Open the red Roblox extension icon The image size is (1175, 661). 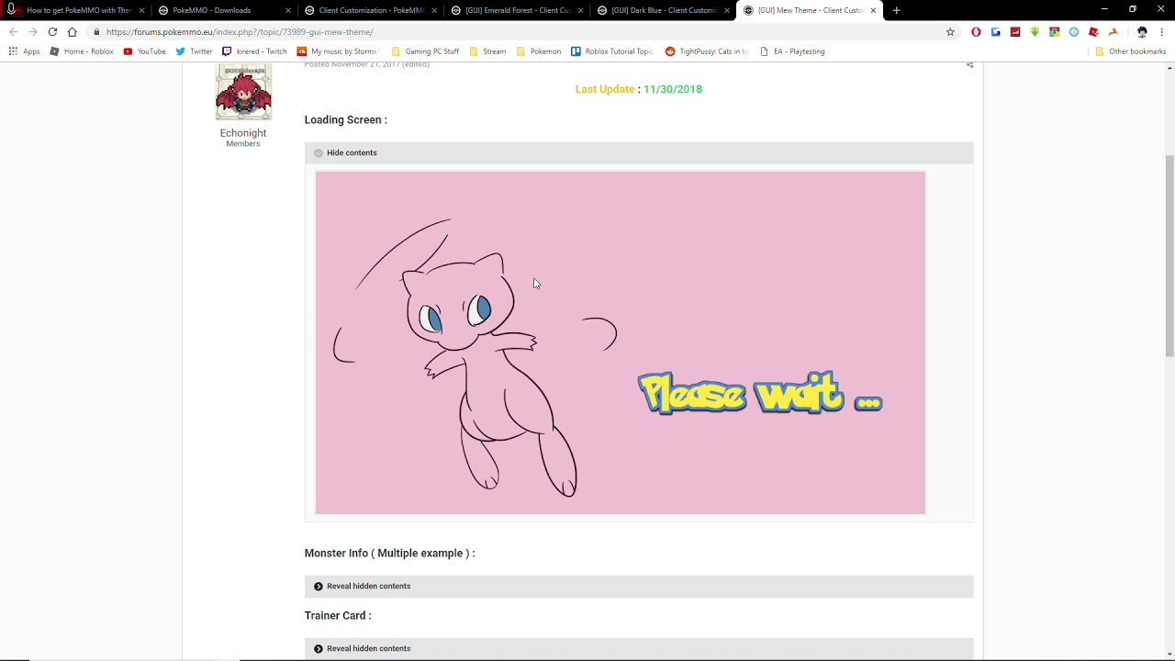[1093, 32]
